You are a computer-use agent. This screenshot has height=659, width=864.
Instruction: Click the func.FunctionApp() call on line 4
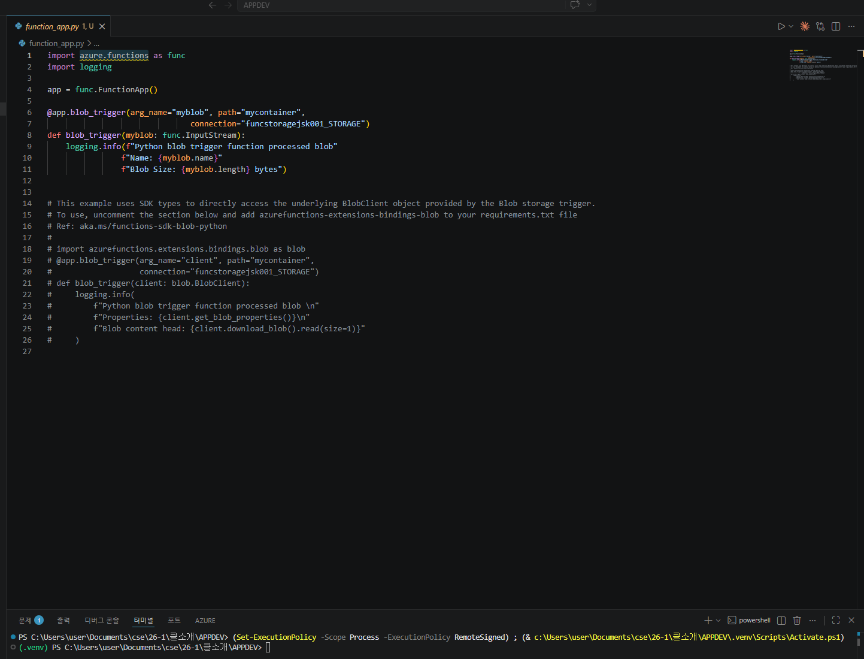pyautogui.click(x=116, y=89)
